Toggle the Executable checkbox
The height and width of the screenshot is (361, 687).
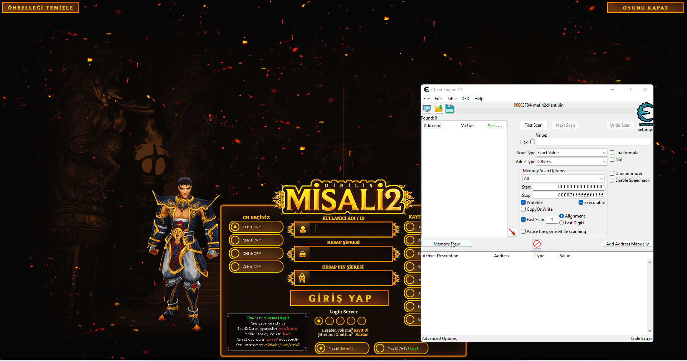(x=581, y=203)
